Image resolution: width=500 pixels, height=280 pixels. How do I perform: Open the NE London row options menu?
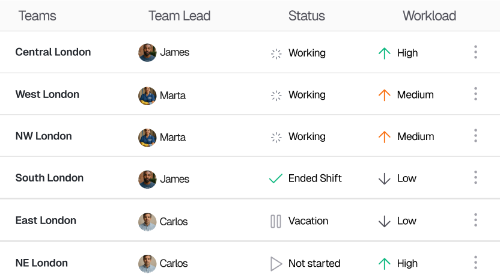[x=475, y=263]
